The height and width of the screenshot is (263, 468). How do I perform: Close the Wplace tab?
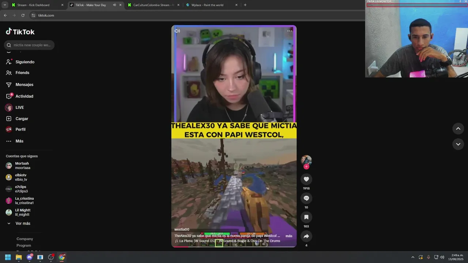pos(236,5)
